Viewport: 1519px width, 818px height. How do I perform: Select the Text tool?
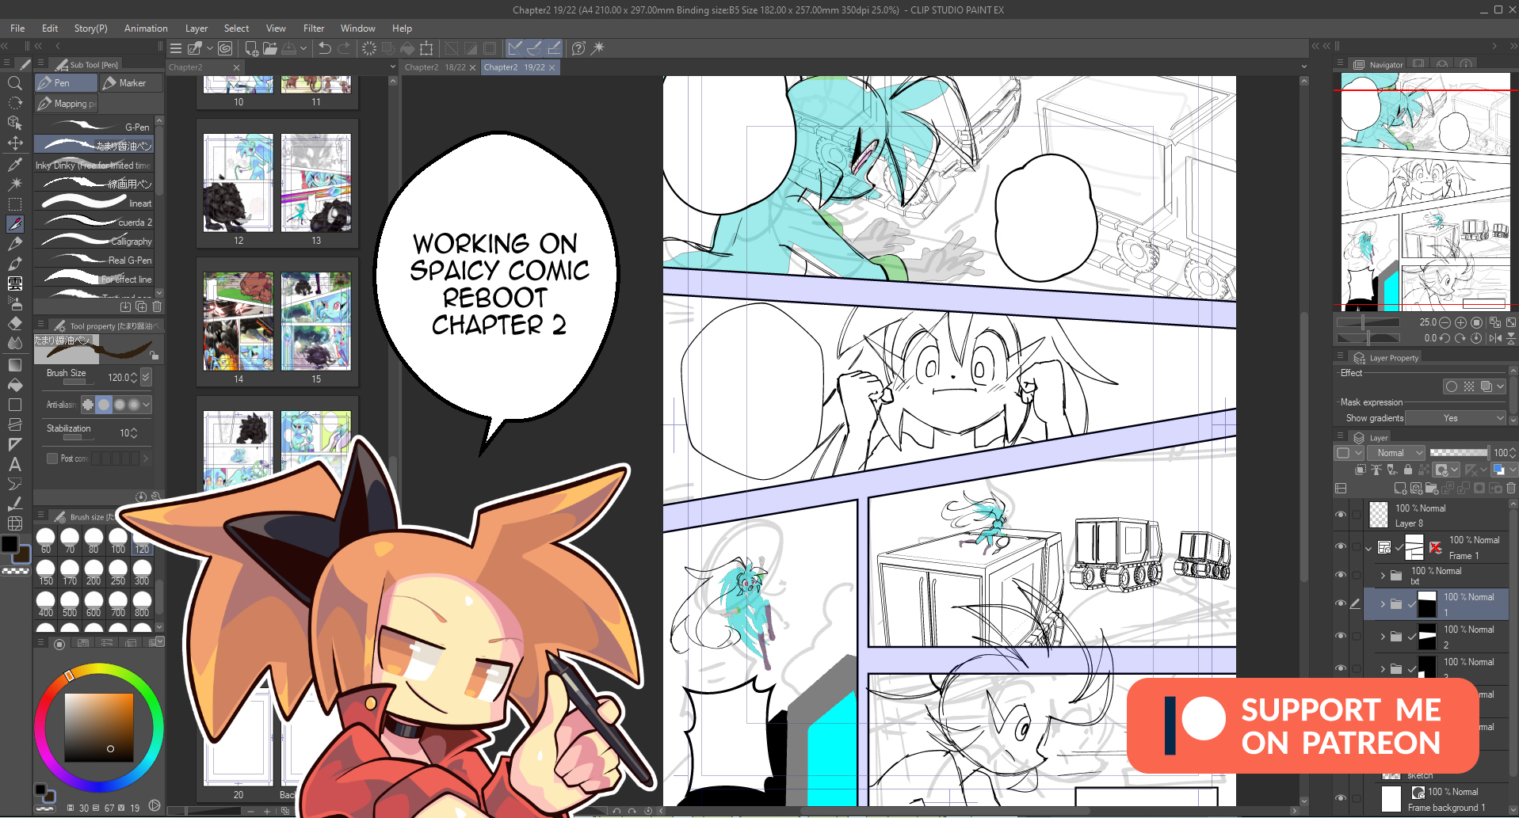click(x=14, y=465)
